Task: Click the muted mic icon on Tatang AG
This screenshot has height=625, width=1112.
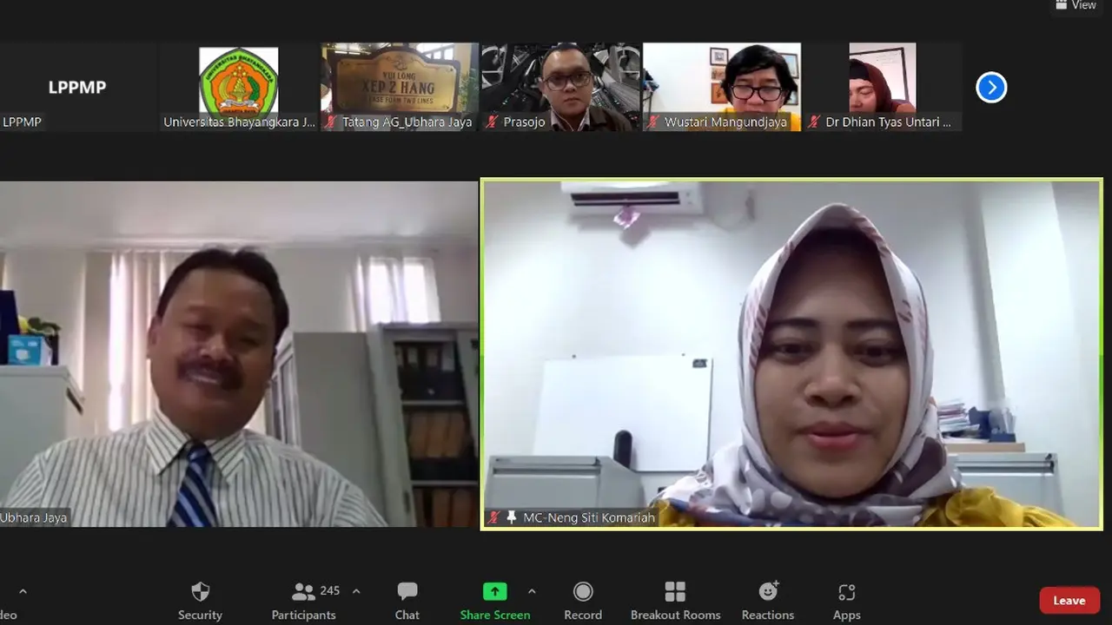Action: (330, 122)
